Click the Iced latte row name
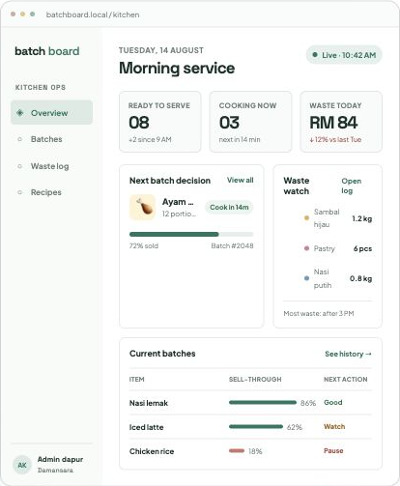 (x=147, y=427)
